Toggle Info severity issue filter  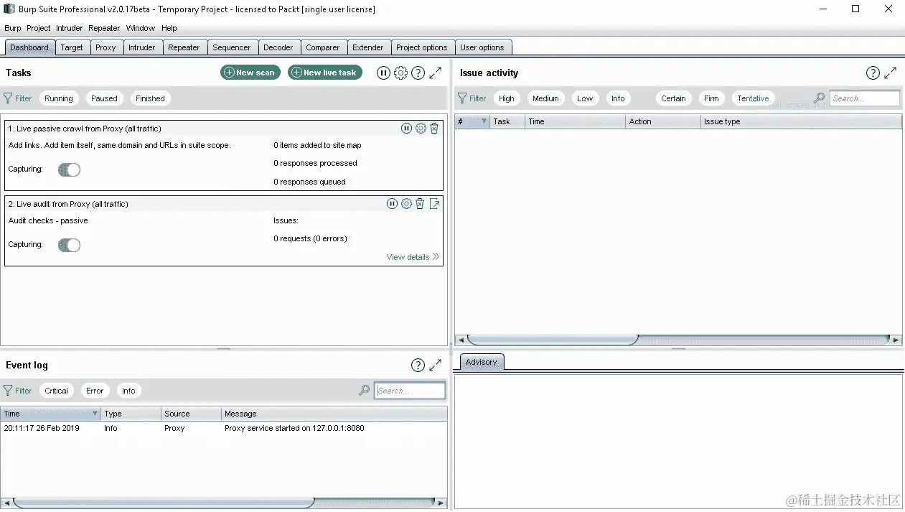618,98
